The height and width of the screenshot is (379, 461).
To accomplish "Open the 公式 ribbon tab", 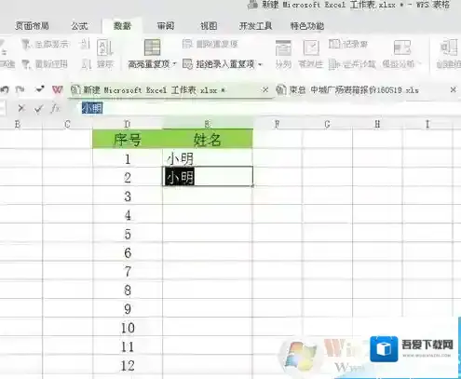I will [x=79, y=26].
